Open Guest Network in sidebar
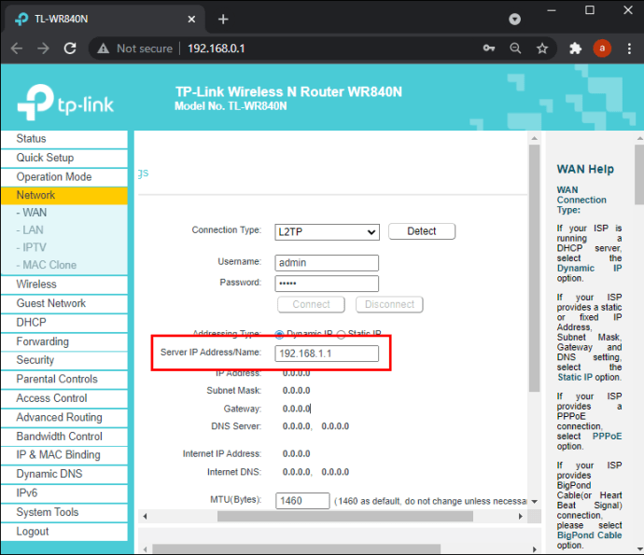This screenshot has height=555, width=644. [64, 303]
